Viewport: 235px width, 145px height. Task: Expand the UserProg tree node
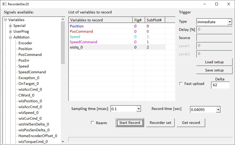pos(11,32)
